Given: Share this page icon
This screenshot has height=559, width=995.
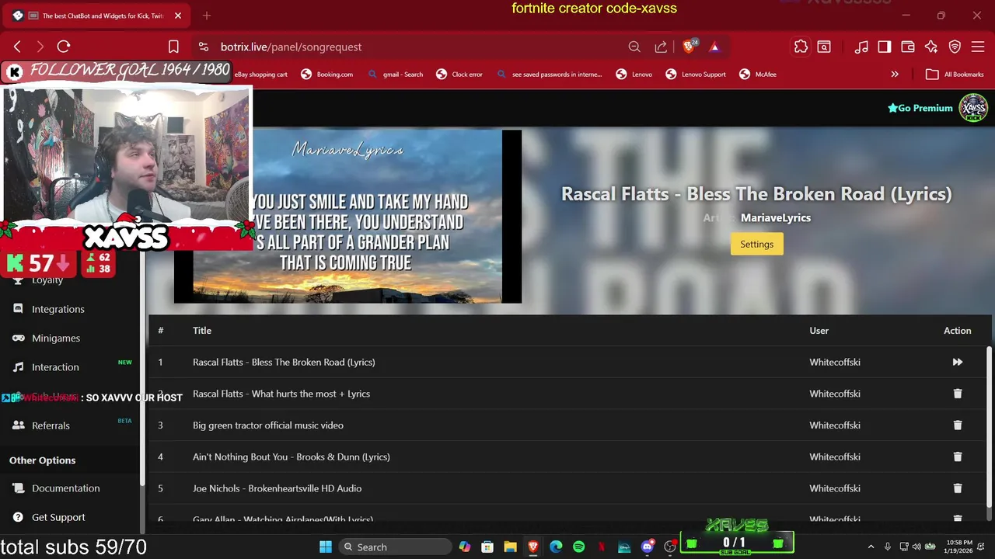Looking at the screenshot, I should (x=661, y=47).
